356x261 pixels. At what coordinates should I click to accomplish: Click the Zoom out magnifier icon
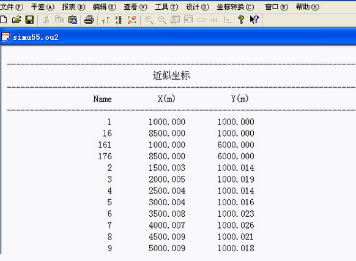pyautogui.click(x=162, y=20)
